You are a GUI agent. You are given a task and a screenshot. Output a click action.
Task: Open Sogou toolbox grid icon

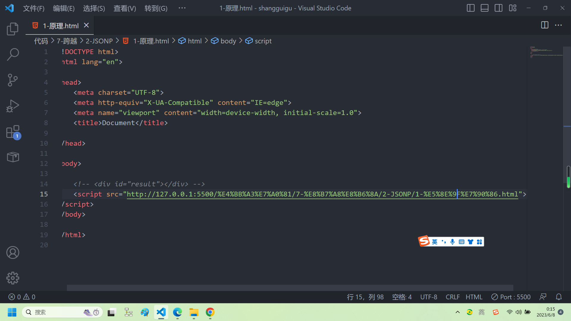tap(479, 242)
